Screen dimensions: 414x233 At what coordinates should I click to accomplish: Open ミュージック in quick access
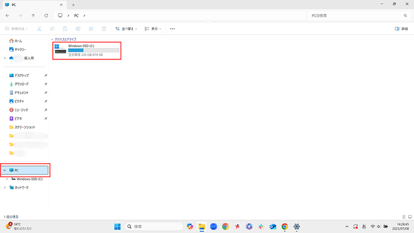click(19, 110)
